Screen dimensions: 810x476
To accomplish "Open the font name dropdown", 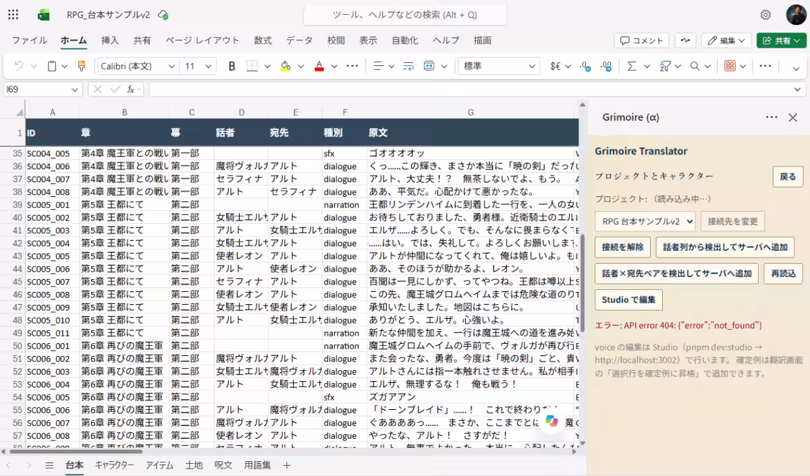I will 171,66.
